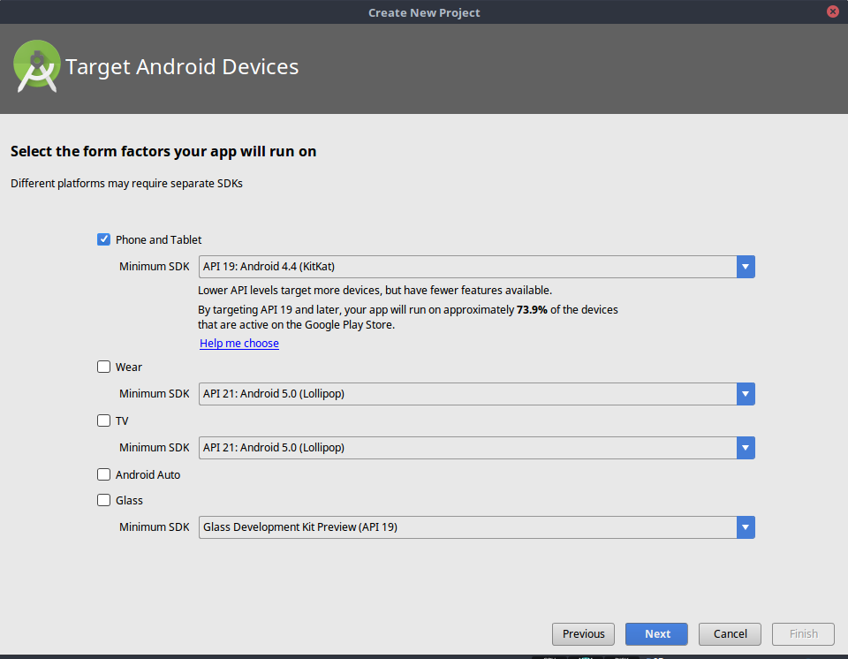Click the Create New Project title bar

(424, 11)
